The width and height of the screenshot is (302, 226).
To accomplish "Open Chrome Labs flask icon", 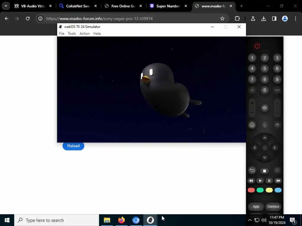I will click(x=253, y=19).
